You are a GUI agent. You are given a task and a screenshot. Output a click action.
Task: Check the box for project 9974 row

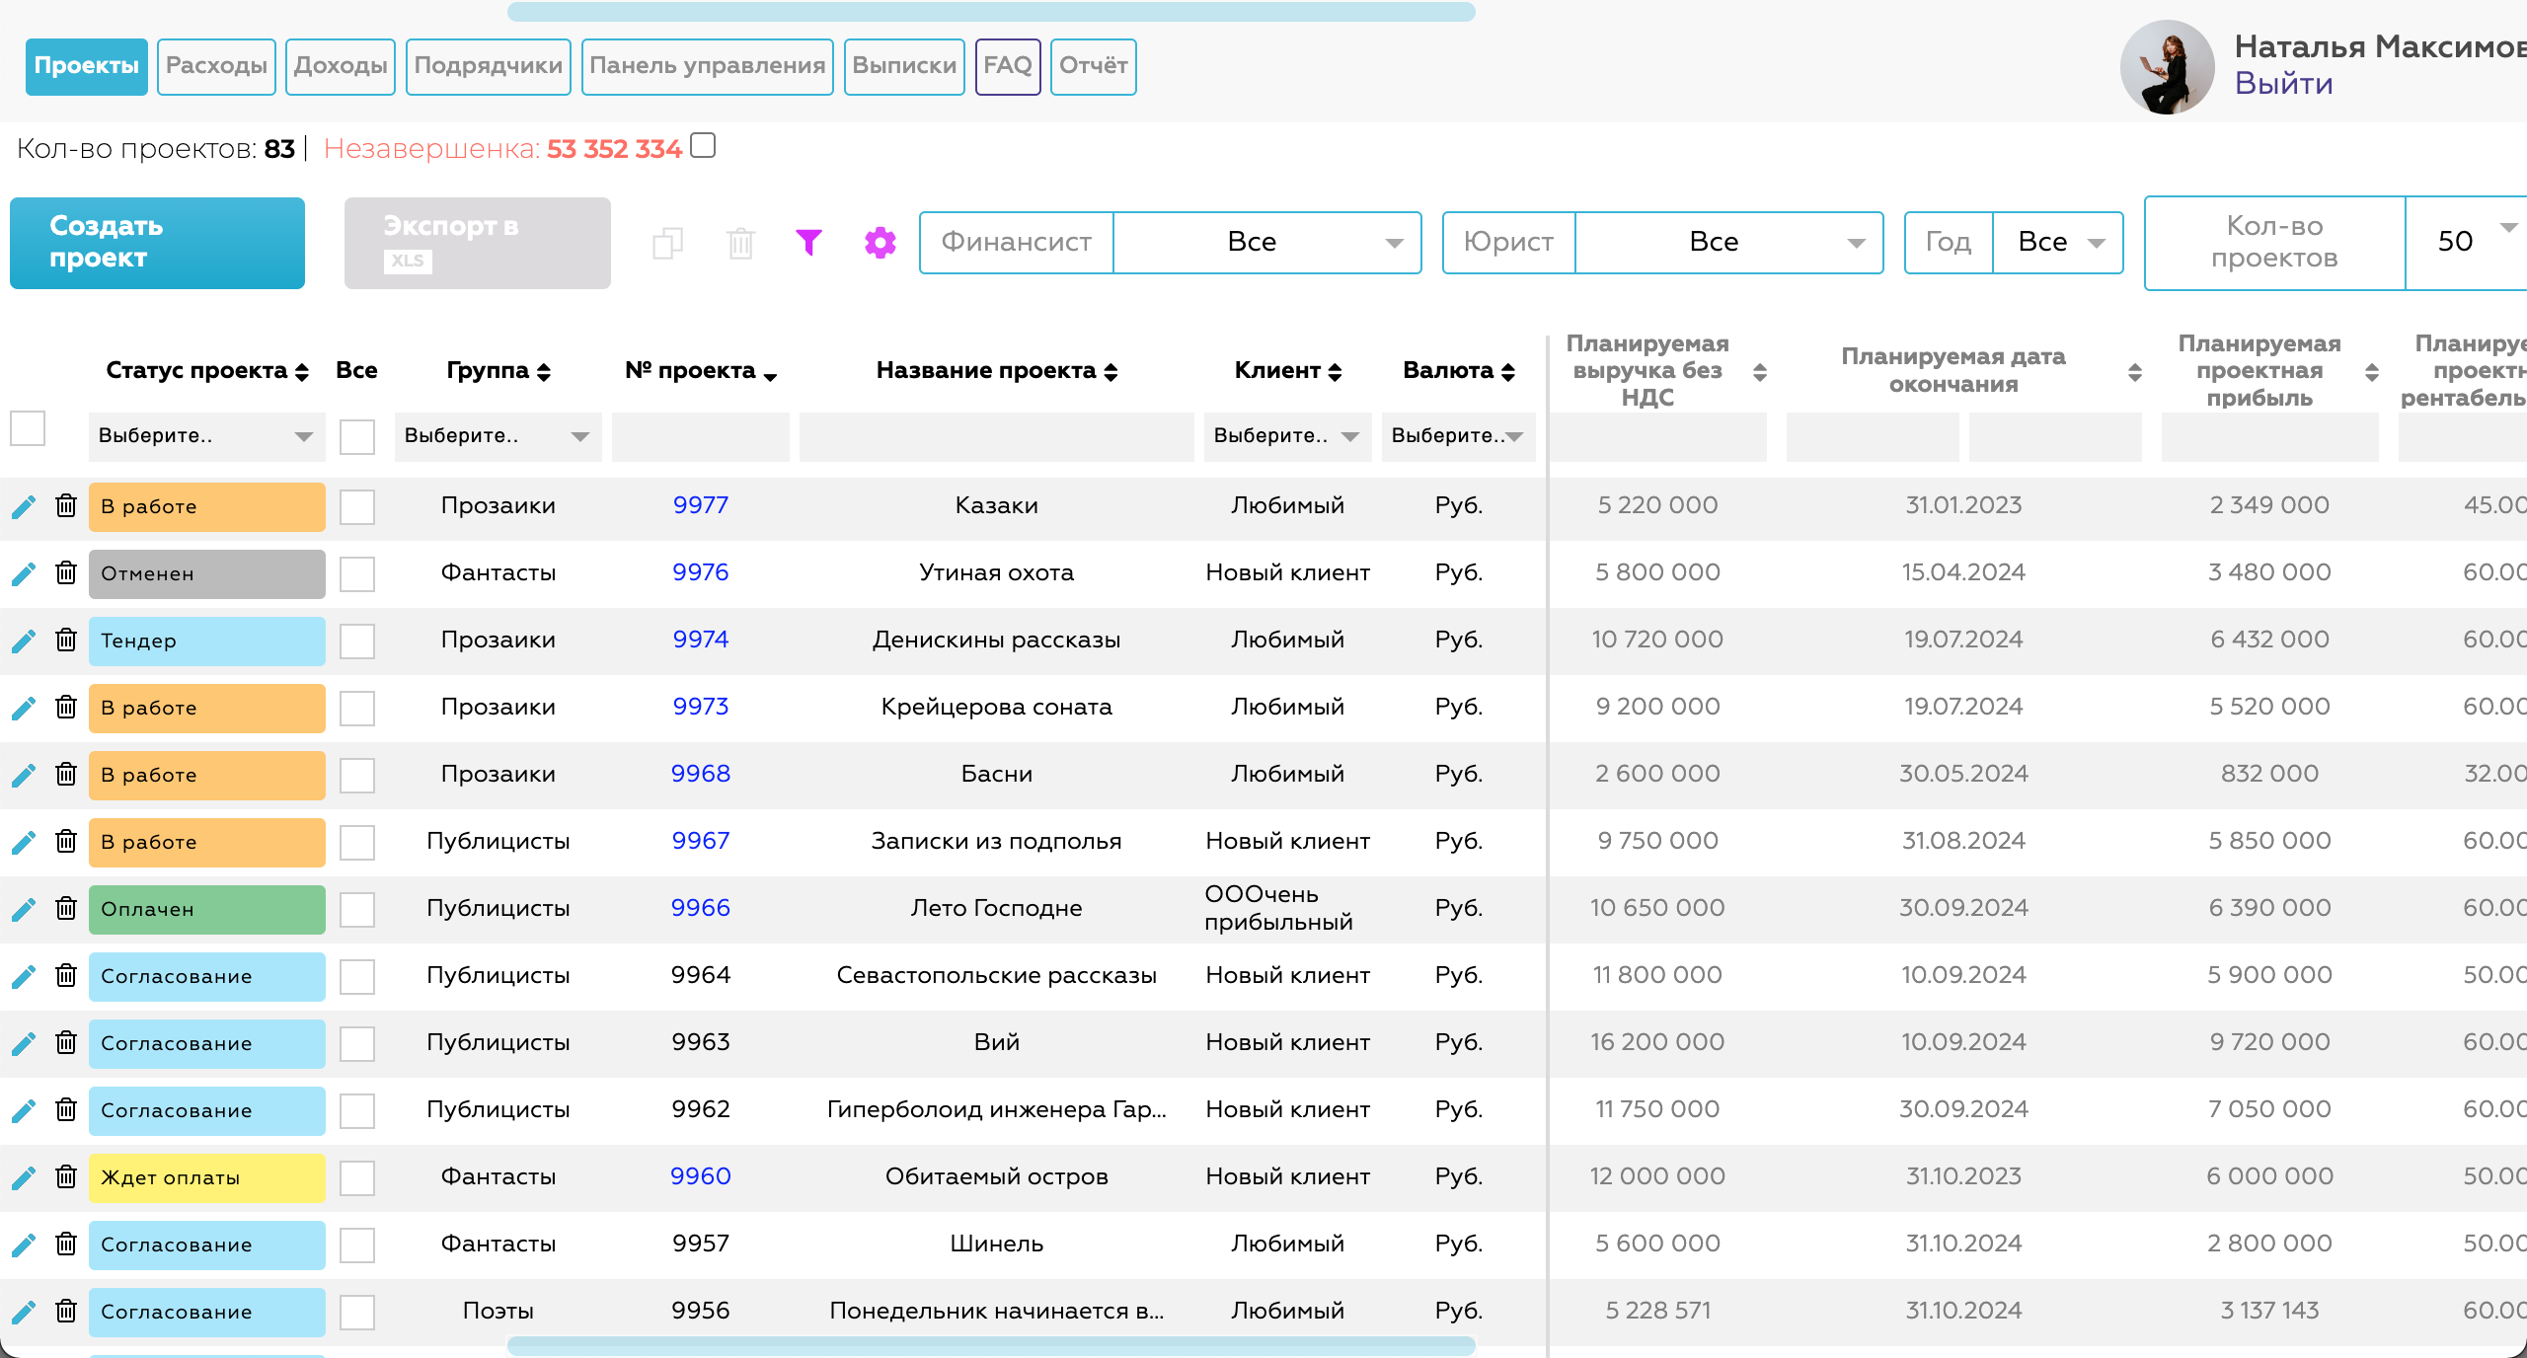[x=356, y=641]
